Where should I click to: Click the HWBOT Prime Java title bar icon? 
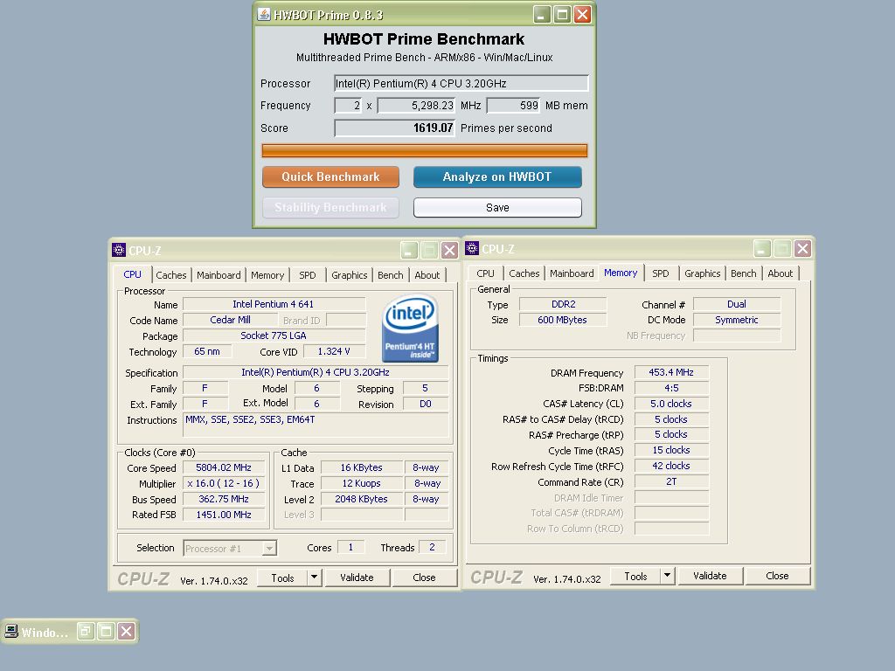coord(264,14)
